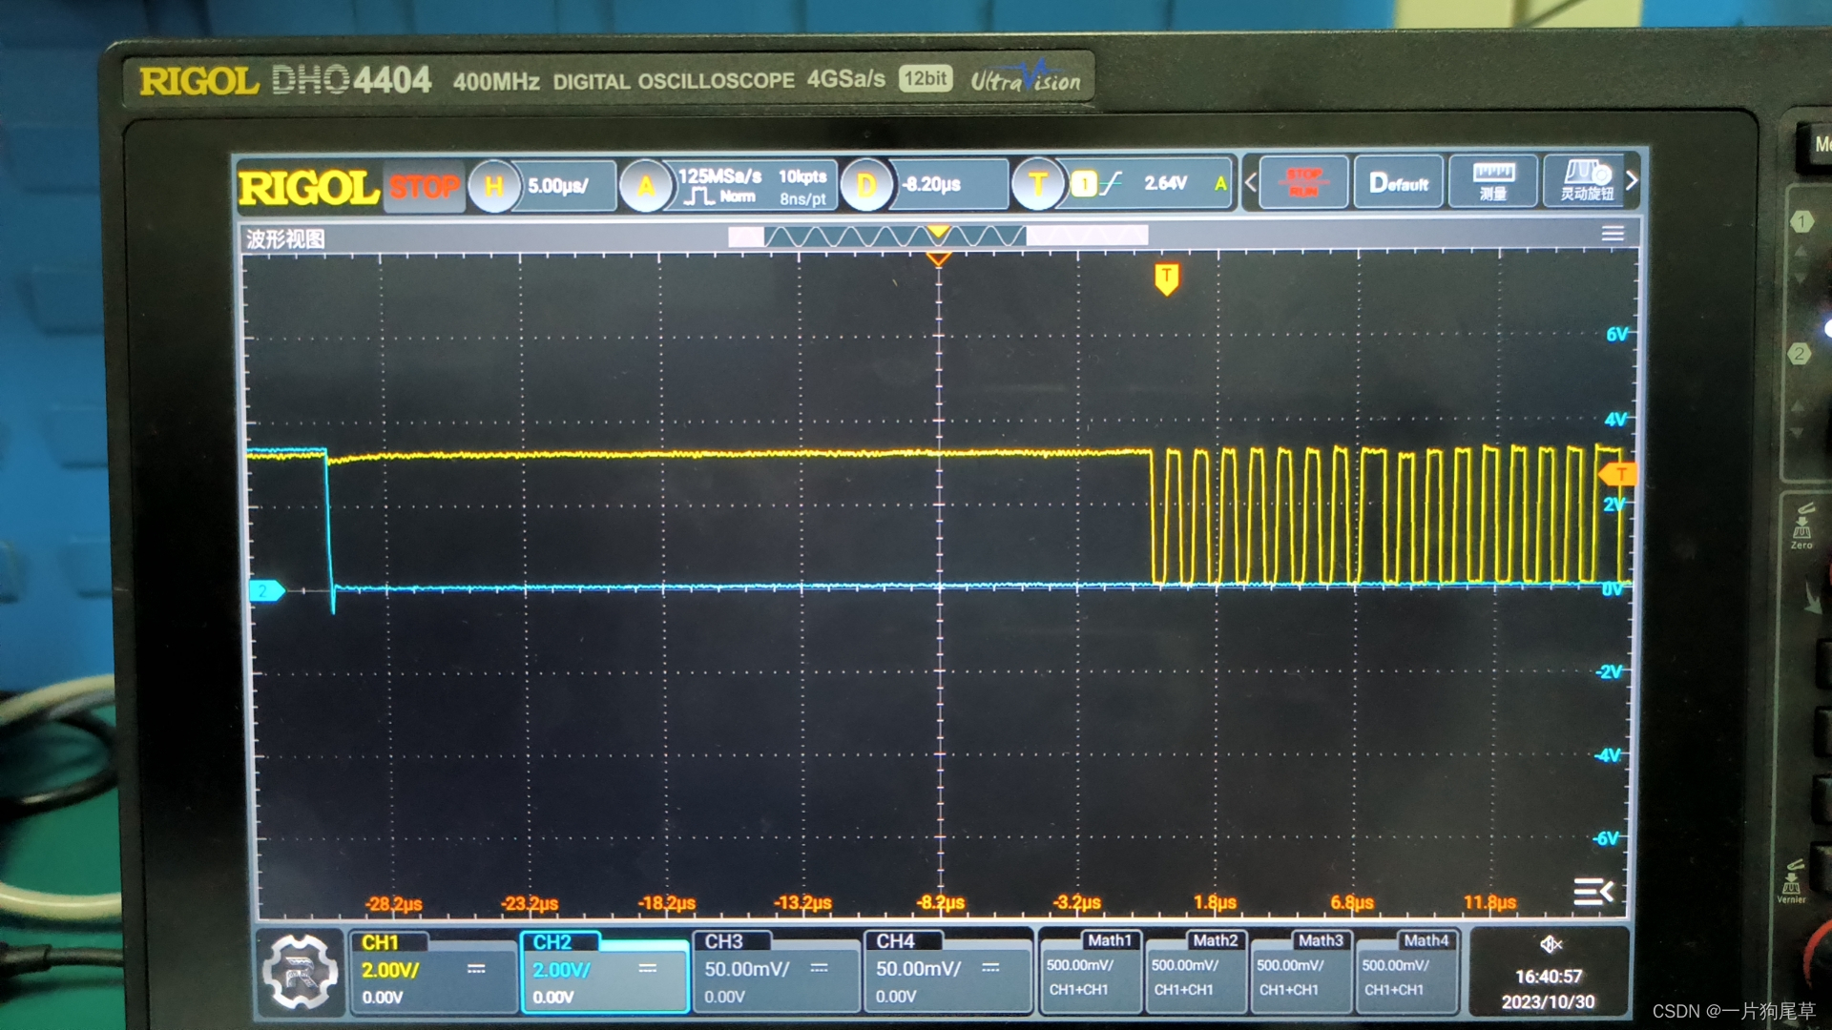This screenshot has width=1832, height=1030.
Task: Tap the RIGOL logo on screen toolbar
Action: tap(308, 188)
